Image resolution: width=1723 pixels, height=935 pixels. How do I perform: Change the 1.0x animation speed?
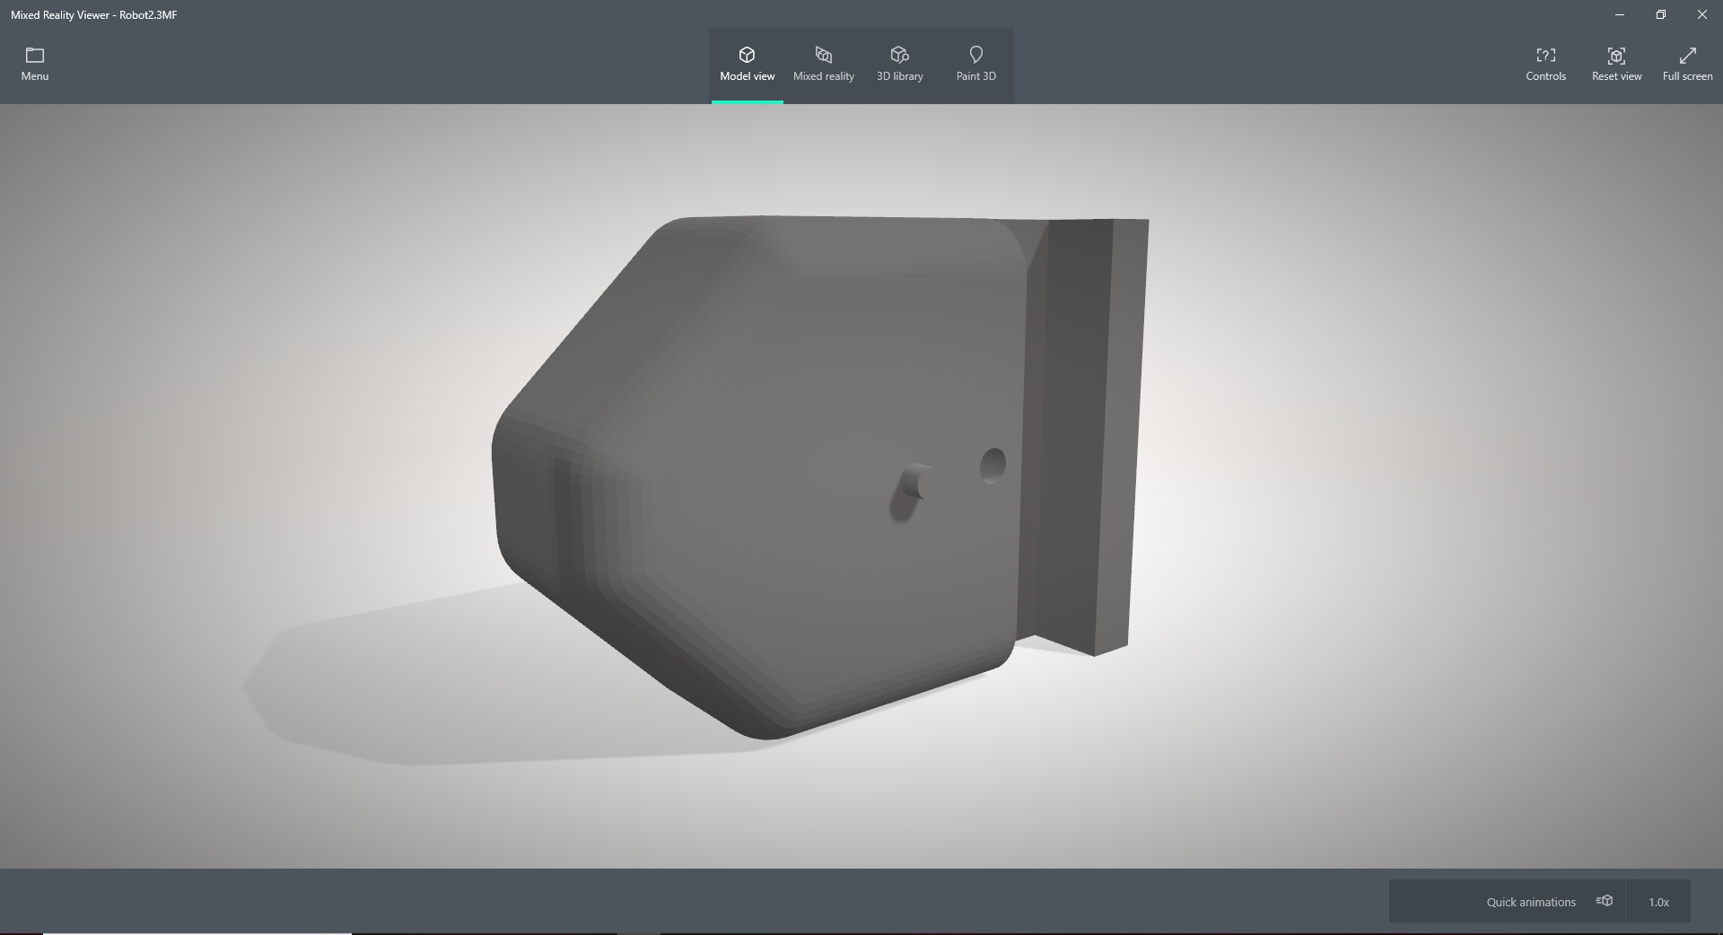pyautogui.click(x=1658, y=901)
